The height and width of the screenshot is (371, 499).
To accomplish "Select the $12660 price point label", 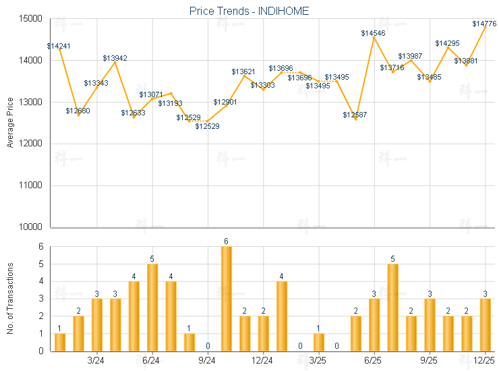I will (x=78, y=111).
